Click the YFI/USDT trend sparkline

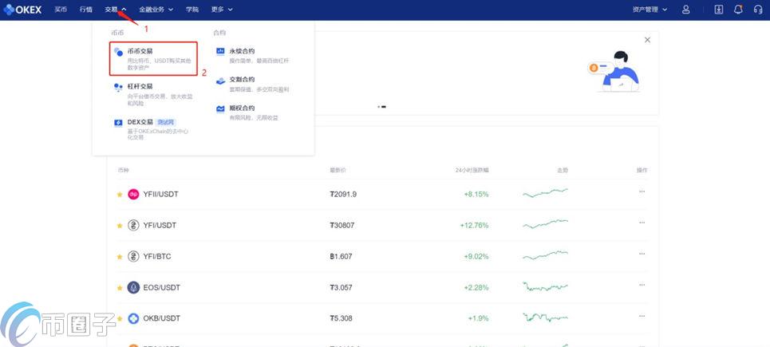[545, 224]
